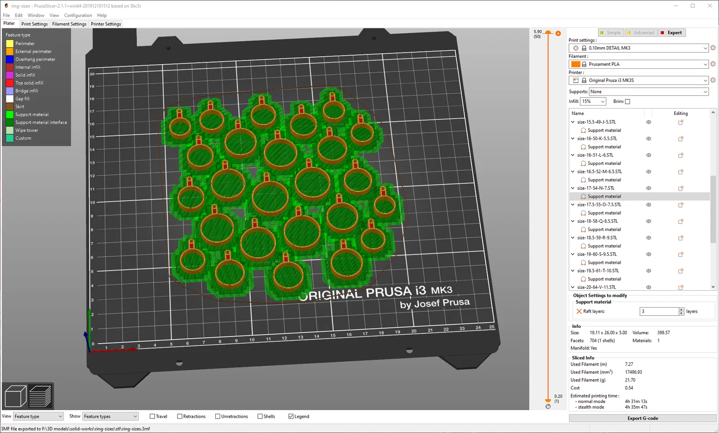Open the Print settings preset gear icon
This screenshot has height=433, width=719.
point(713,48)
